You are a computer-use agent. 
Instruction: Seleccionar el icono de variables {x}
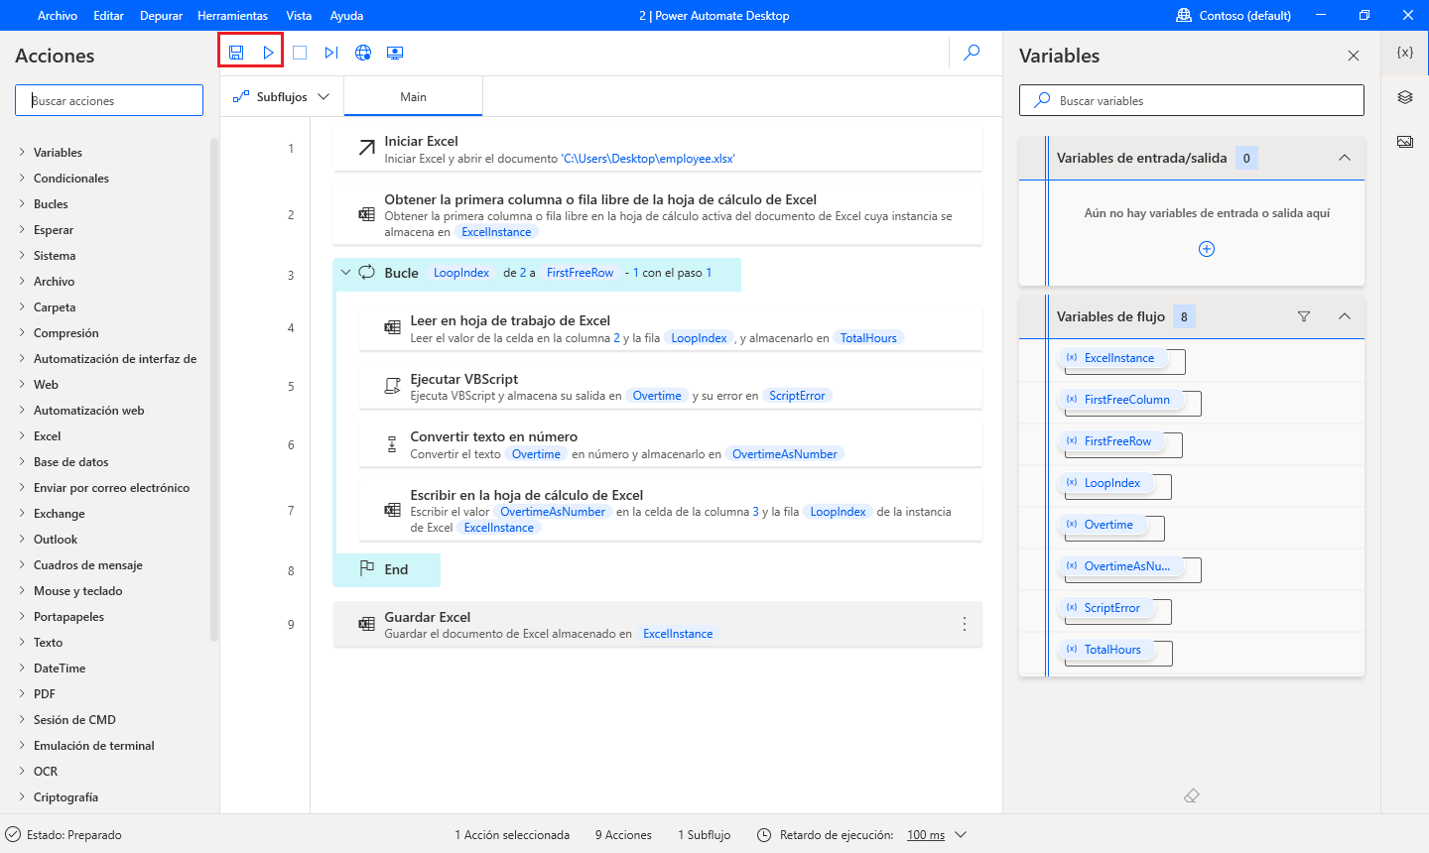[1404, 52]
